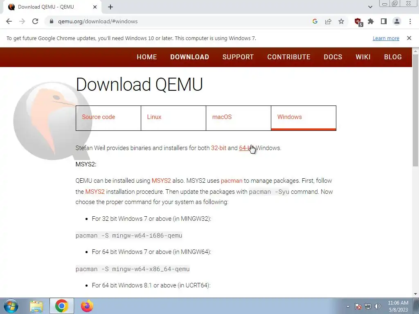Open a new tab with plus button
The height and width of the screenshot is (314, 419).
pyautogui.click(x=110, y=7)
